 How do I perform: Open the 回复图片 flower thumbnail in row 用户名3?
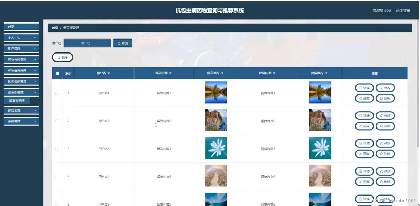(x=320, y=148)
